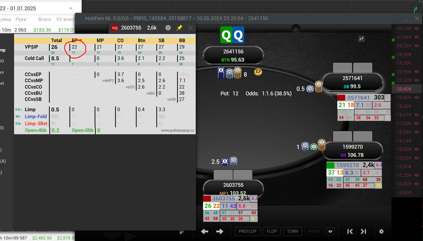Jump to the previous hand in the replayer

[x=350, y=231]
